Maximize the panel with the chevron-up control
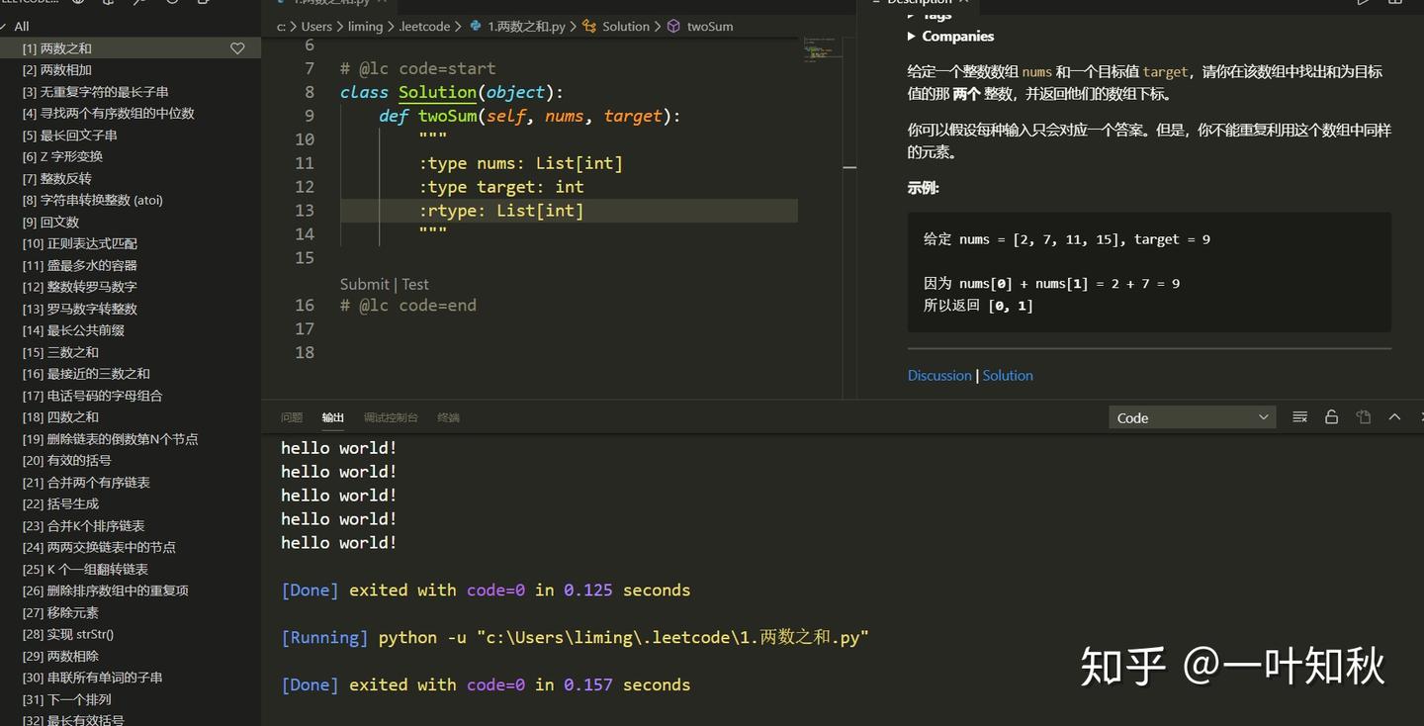The height and width of the screenshot is (726, 1424). click(x=1394, y=416)
